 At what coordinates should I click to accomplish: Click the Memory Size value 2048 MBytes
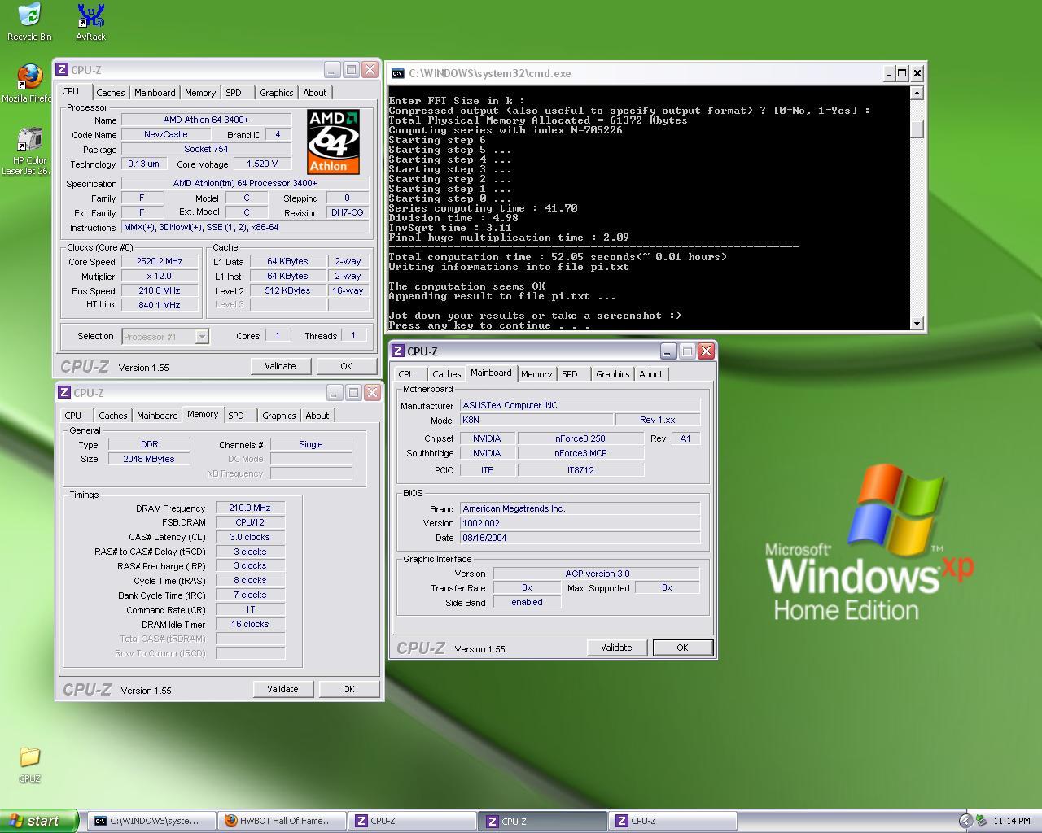(149, 459)
